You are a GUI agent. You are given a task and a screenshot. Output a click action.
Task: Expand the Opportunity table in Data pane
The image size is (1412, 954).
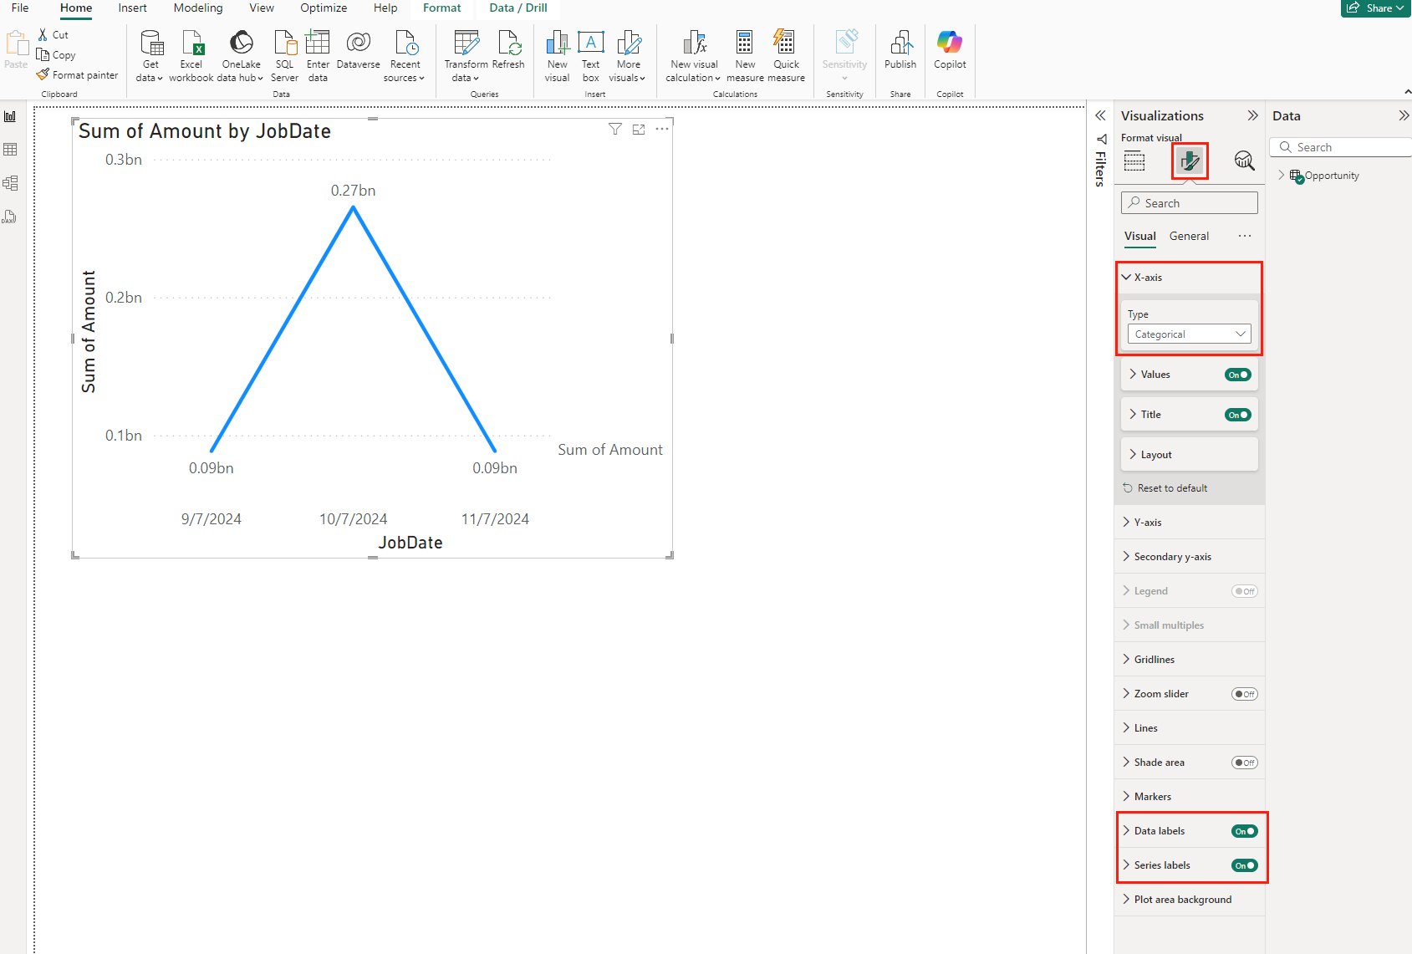point(1282,175)
